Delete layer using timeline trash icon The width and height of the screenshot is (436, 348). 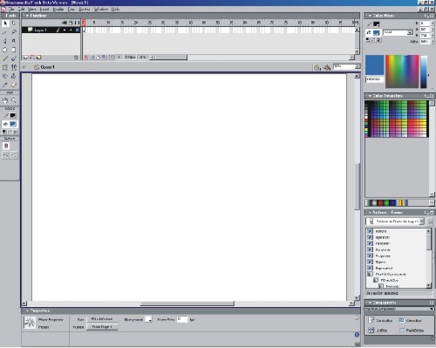coord(76,58)
